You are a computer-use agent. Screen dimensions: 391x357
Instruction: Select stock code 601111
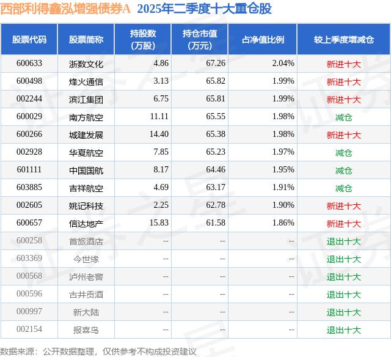point(29,170)
